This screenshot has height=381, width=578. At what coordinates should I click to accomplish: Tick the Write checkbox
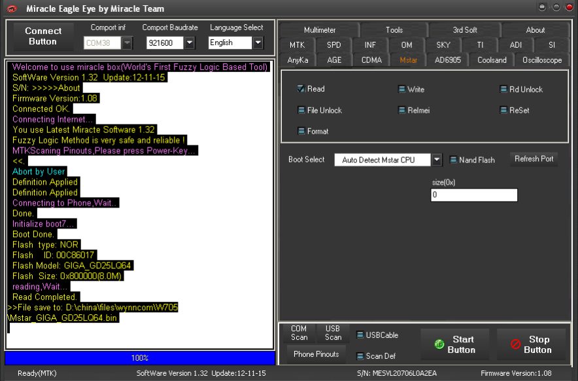click(402, 89)
